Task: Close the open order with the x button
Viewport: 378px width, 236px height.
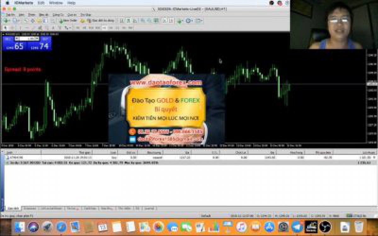Action: (374, 157)
